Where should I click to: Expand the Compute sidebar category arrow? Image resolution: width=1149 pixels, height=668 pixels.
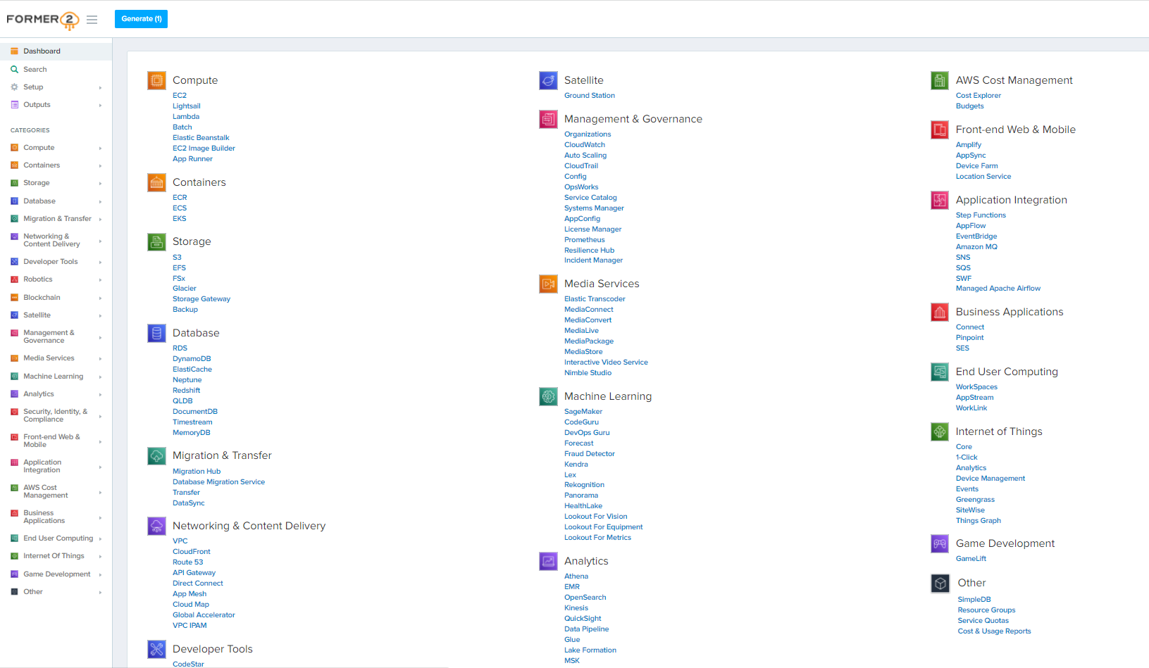(100, 149)
